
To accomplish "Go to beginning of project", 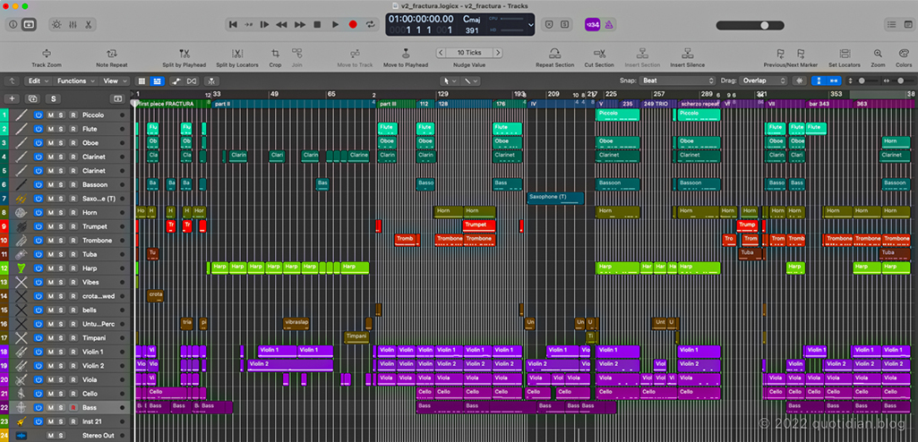I will click(233, 24).
